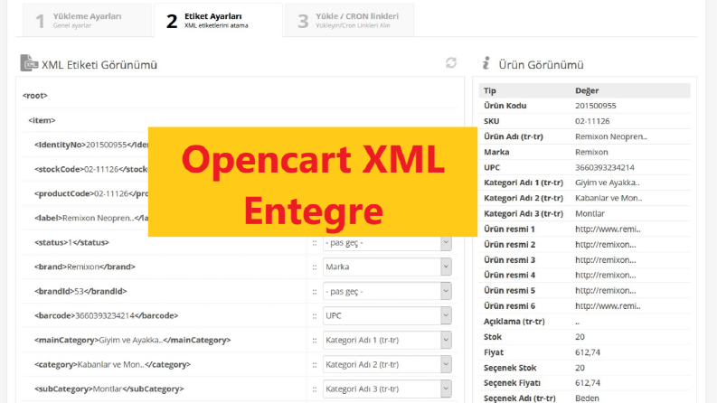
Task: Click the productCode 02-11126 XML row
Action: tap(91, 193)
